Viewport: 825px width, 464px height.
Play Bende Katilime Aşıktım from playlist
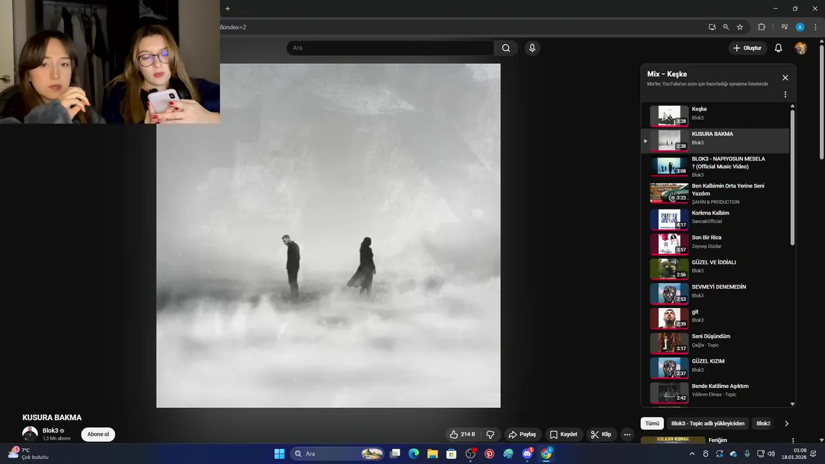(715, 392)
